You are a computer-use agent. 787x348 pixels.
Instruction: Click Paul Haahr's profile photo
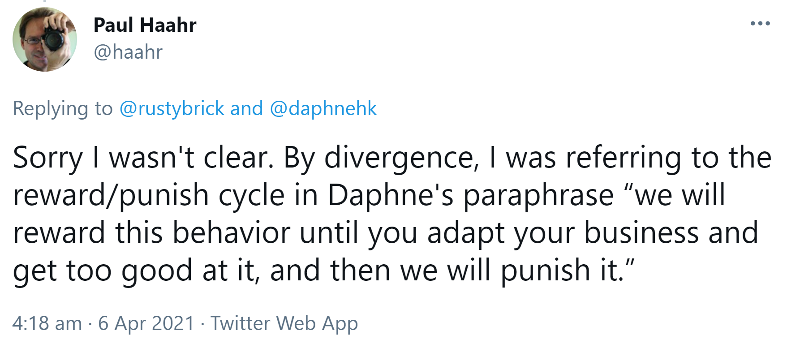click(x=44, y=39)
